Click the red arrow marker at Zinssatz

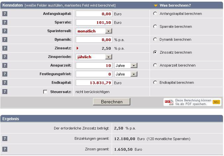[77, 48]
